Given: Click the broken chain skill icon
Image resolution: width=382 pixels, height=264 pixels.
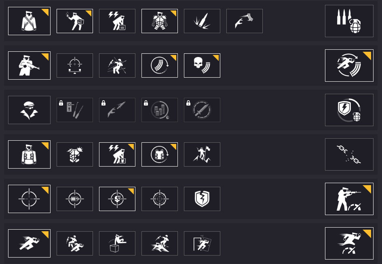Looking at the screenshot, I should (x=349, y=154).
